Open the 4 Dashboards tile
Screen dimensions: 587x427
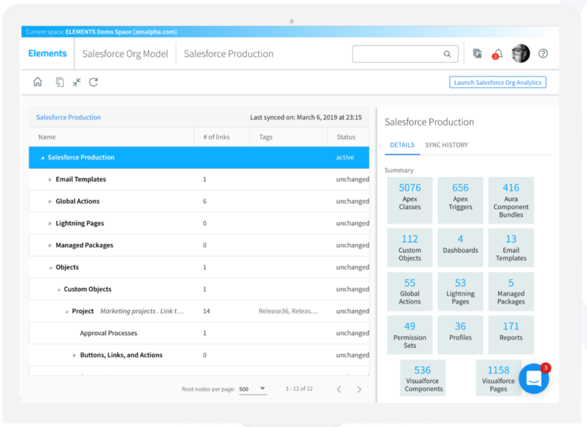point(460,248)
